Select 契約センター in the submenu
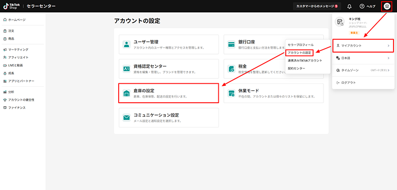397x190 pixels. point(296,68)
